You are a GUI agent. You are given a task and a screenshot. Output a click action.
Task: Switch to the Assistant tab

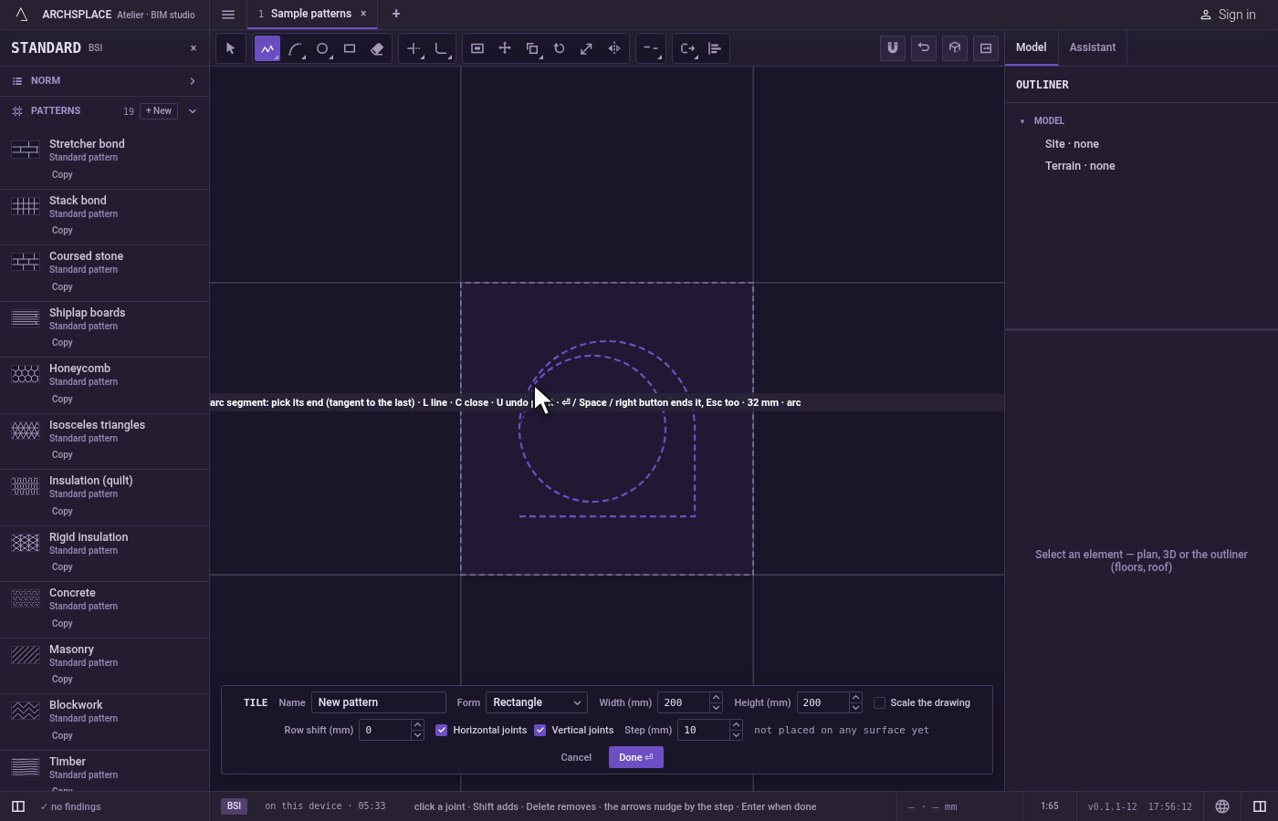(x=1093, y=47)
